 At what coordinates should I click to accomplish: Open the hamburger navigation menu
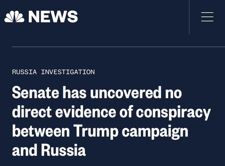[207, 17]
